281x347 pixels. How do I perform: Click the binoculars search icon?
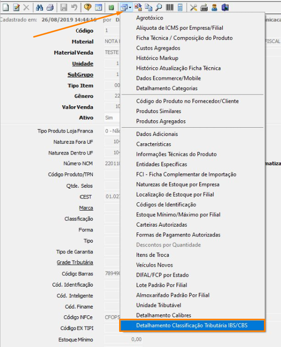pos(39,7)
